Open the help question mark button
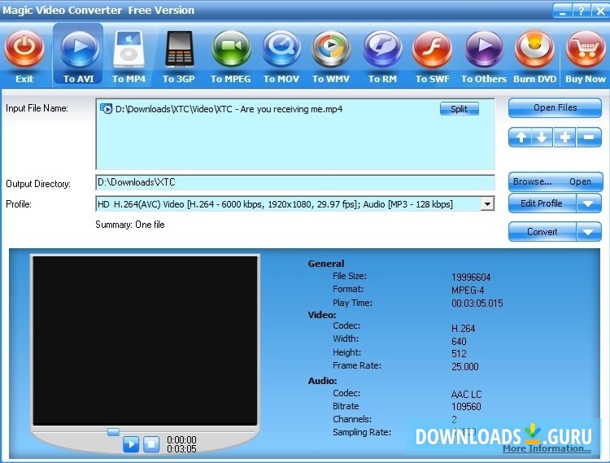Image resolution: width=610 pixels, height=463 pixels. 582,11
